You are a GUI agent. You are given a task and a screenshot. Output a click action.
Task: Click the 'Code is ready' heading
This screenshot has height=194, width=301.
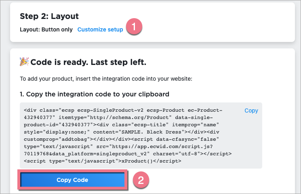click(x=88, y=63)
